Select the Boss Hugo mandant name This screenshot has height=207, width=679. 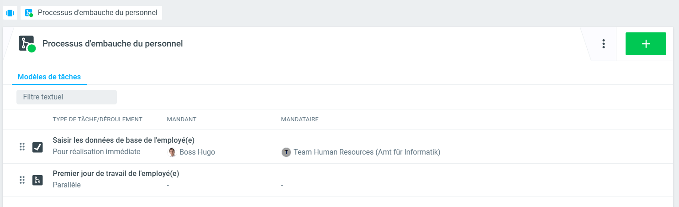(x=197, y=152)
